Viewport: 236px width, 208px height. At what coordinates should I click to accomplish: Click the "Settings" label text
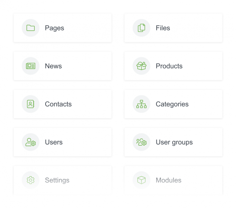pos(57,180)
